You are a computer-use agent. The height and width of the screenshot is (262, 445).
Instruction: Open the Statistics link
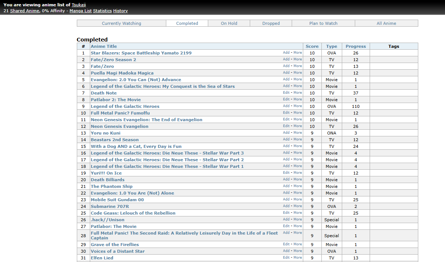point(102,11)
